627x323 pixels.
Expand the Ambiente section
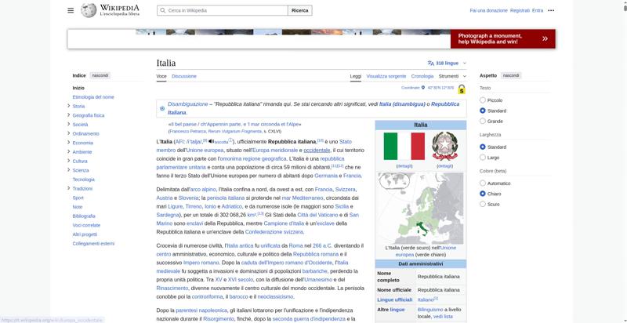click(x=69, y=152)
